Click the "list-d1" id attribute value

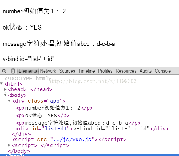(56, 129)
